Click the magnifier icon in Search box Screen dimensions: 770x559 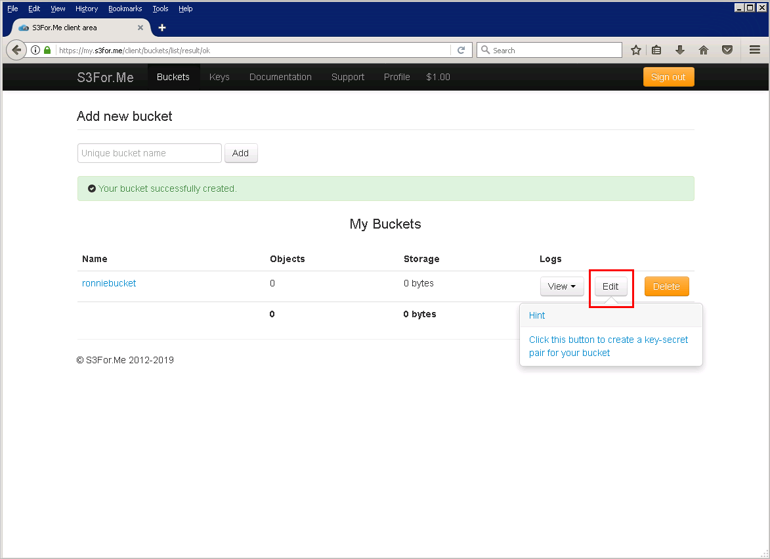pos(485,50)
